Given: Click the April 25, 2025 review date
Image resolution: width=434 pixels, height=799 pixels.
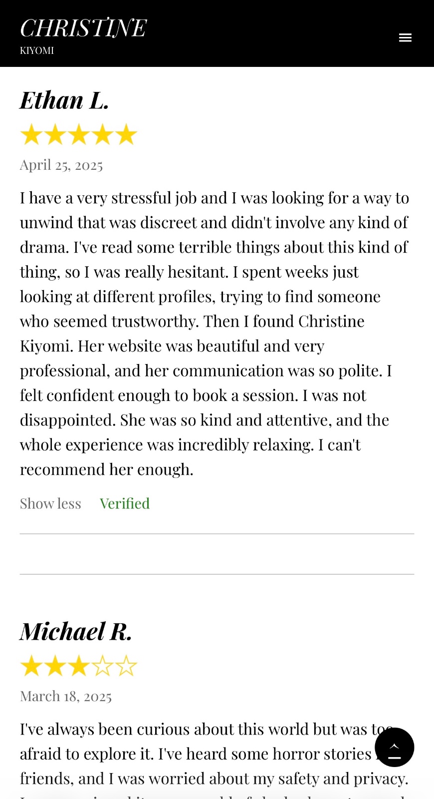Looking at the screenshot, I should [61, 165].
